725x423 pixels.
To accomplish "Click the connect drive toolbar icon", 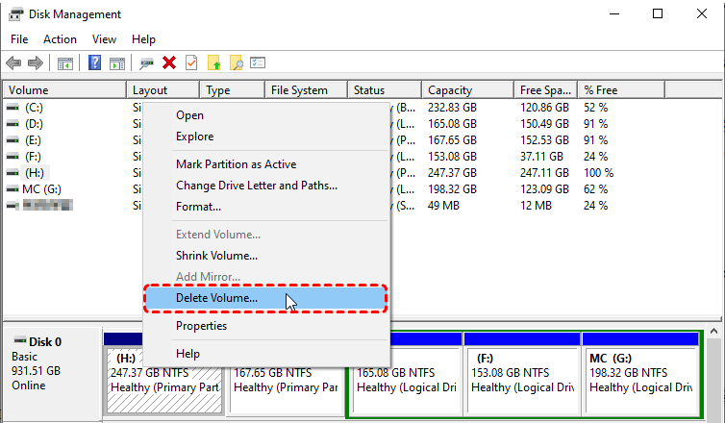I will click(x=147, y=63).
